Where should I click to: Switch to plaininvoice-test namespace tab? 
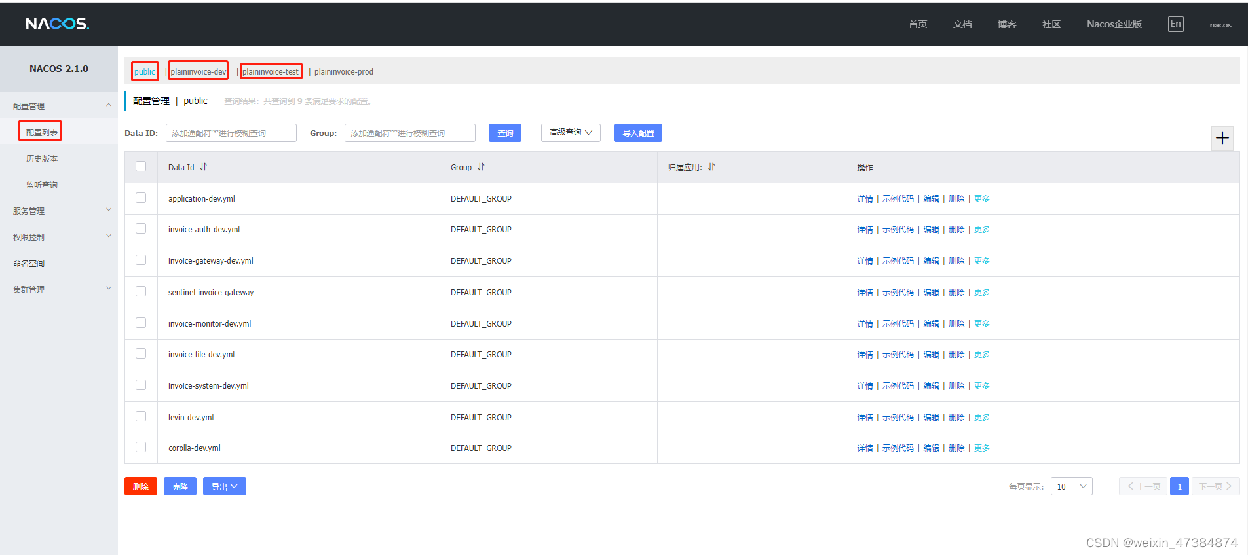pos(271,71)
